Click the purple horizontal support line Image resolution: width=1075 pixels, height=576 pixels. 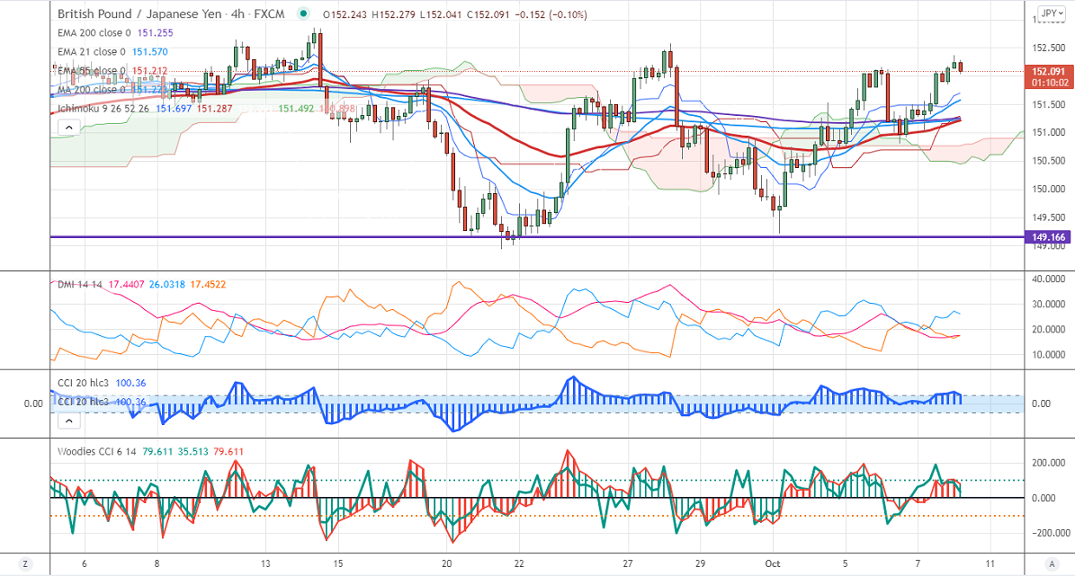540,237
